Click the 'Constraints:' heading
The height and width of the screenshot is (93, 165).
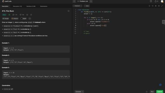coord(6,86)
